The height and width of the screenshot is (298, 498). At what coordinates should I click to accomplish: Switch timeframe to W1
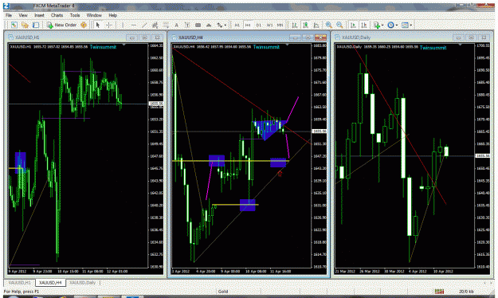click(269, 25)
